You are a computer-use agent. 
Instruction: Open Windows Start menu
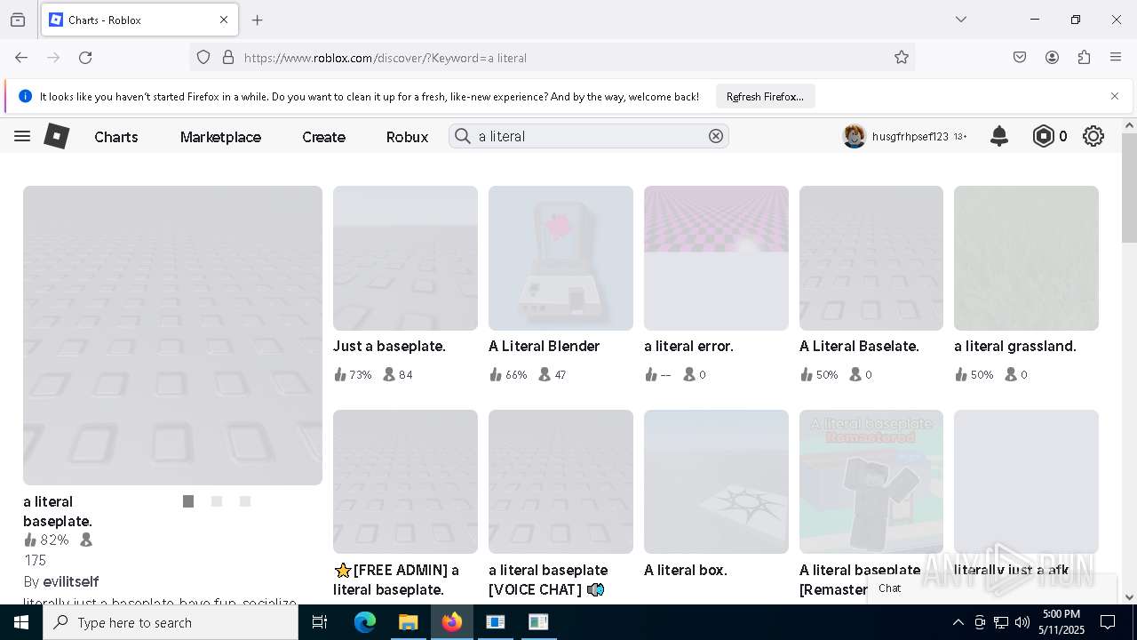point(21,622)
